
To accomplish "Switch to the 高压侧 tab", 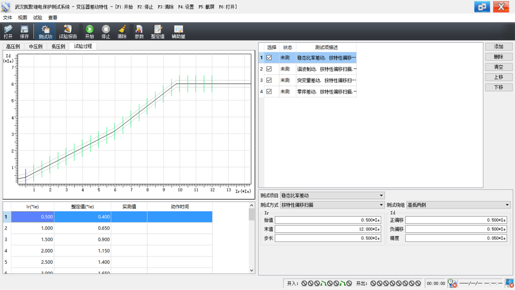I will pyautogui.click(x=13, y=46).
